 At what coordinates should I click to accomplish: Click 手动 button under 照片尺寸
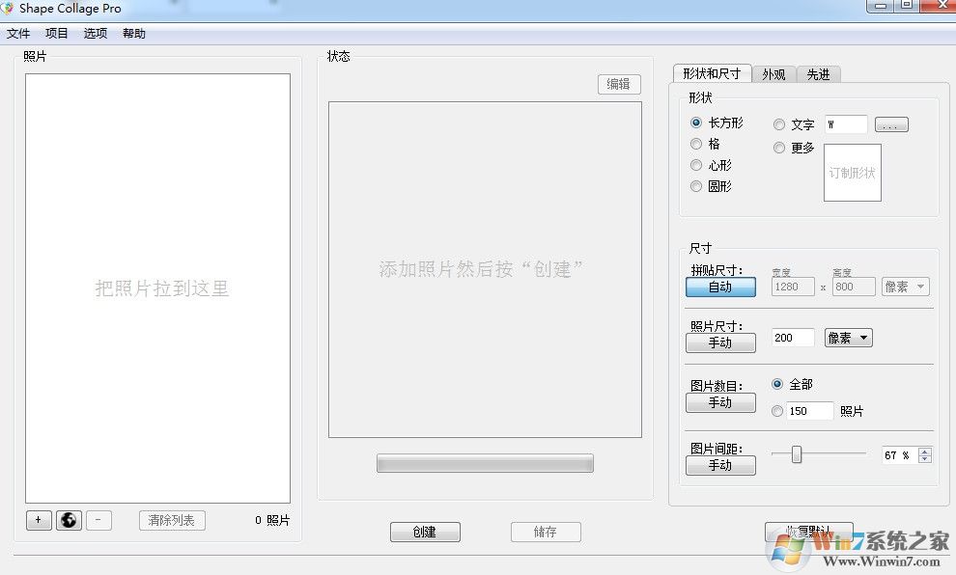(720, 342)
